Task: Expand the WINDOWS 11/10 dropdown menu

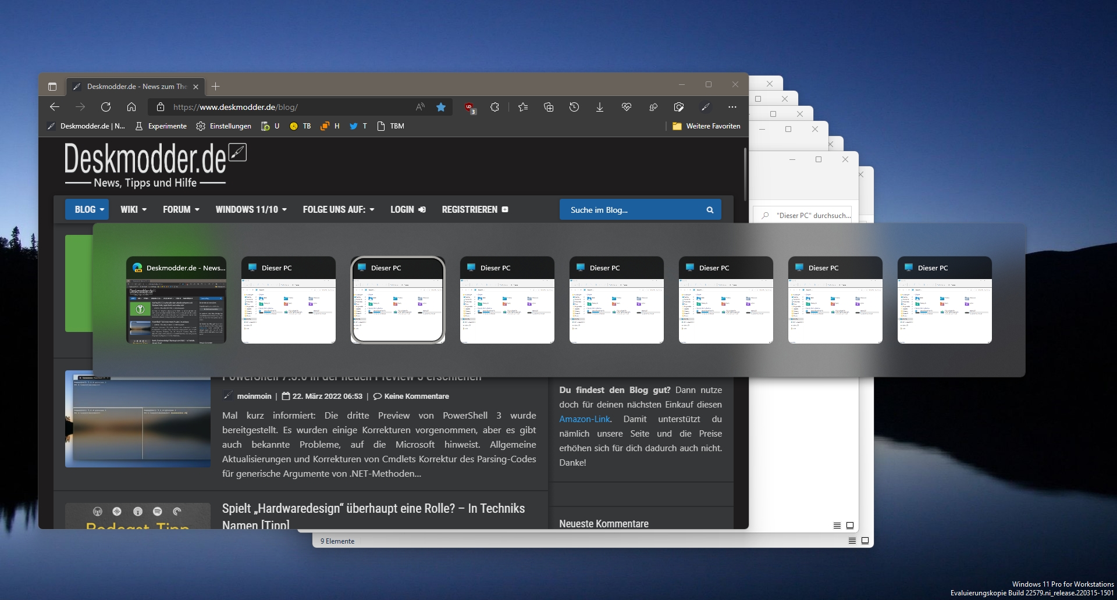Action: tap(251, 209)
